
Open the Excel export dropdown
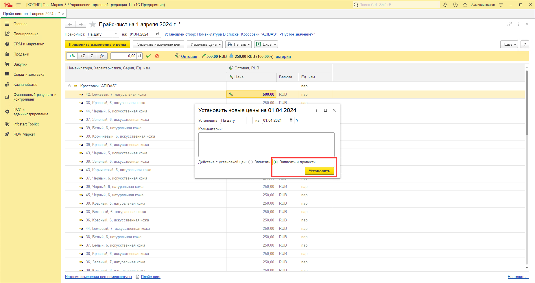coord(266,44)
